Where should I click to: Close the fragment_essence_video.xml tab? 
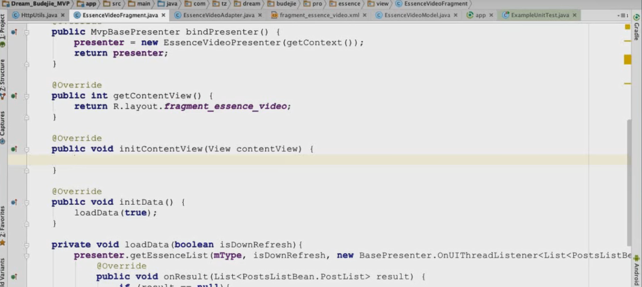click(x=365, y=15)
